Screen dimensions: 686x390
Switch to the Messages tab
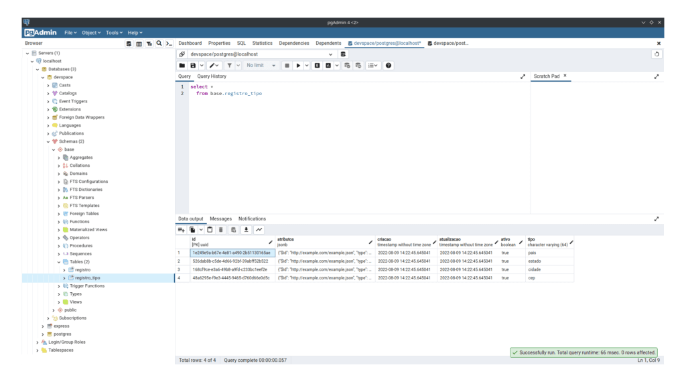(x=220, y=219)
